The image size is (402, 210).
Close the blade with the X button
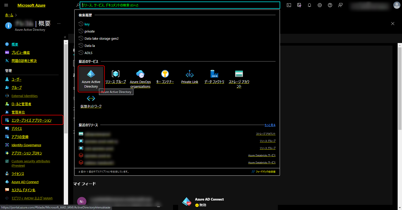pos(393,24)
